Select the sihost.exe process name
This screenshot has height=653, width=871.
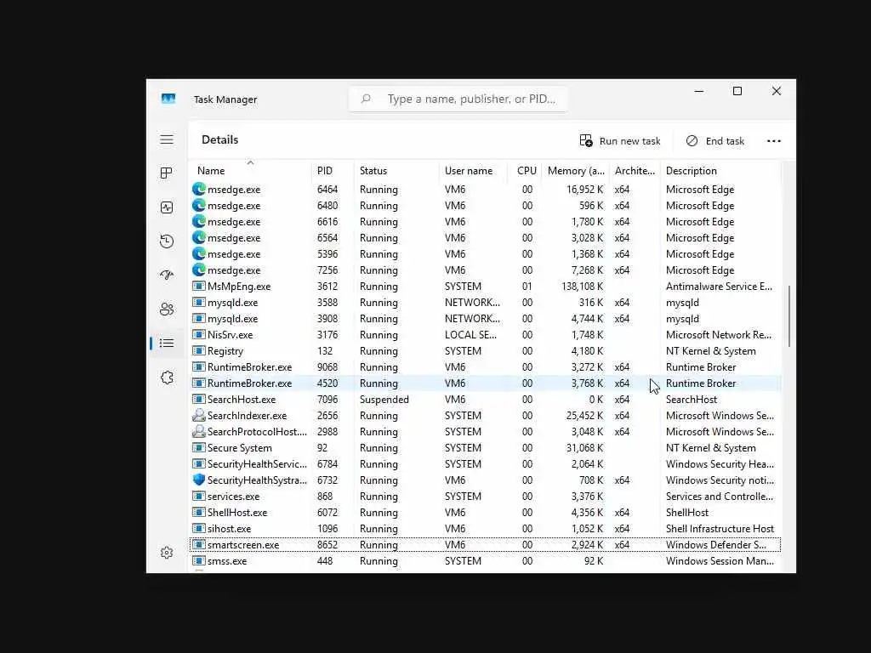click(229, 529)
